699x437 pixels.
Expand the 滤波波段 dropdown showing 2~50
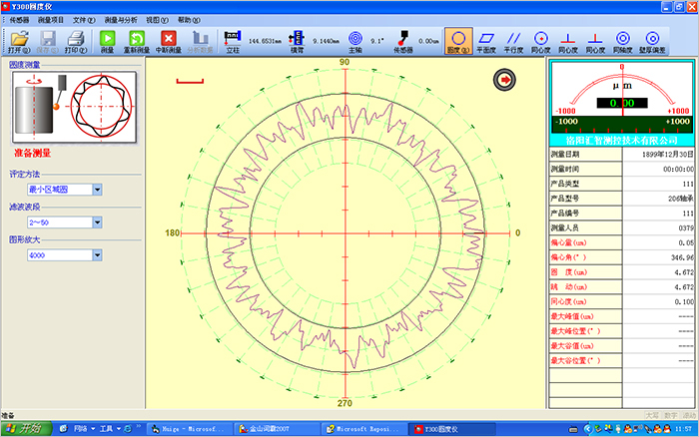pyautogui.click(x=97, y=221)
